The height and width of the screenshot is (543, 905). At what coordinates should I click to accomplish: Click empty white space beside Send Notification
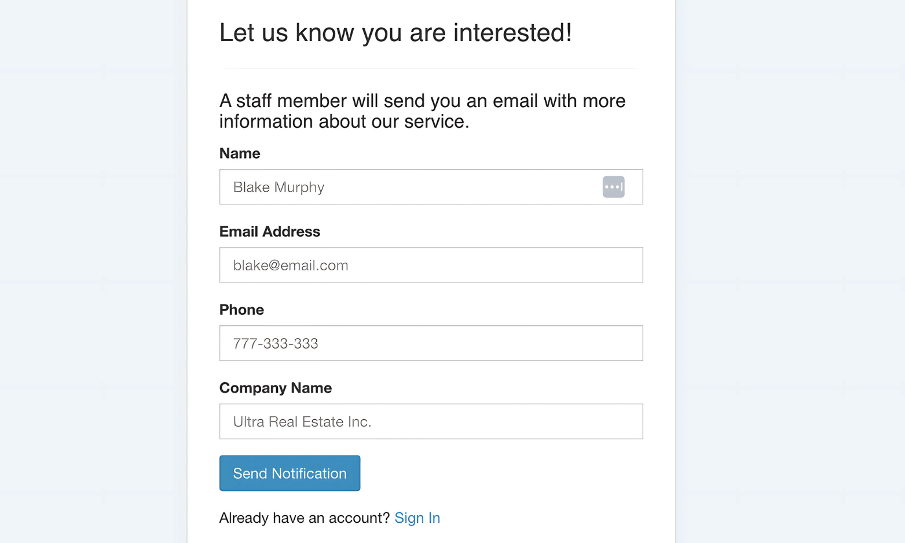point(501,474)
